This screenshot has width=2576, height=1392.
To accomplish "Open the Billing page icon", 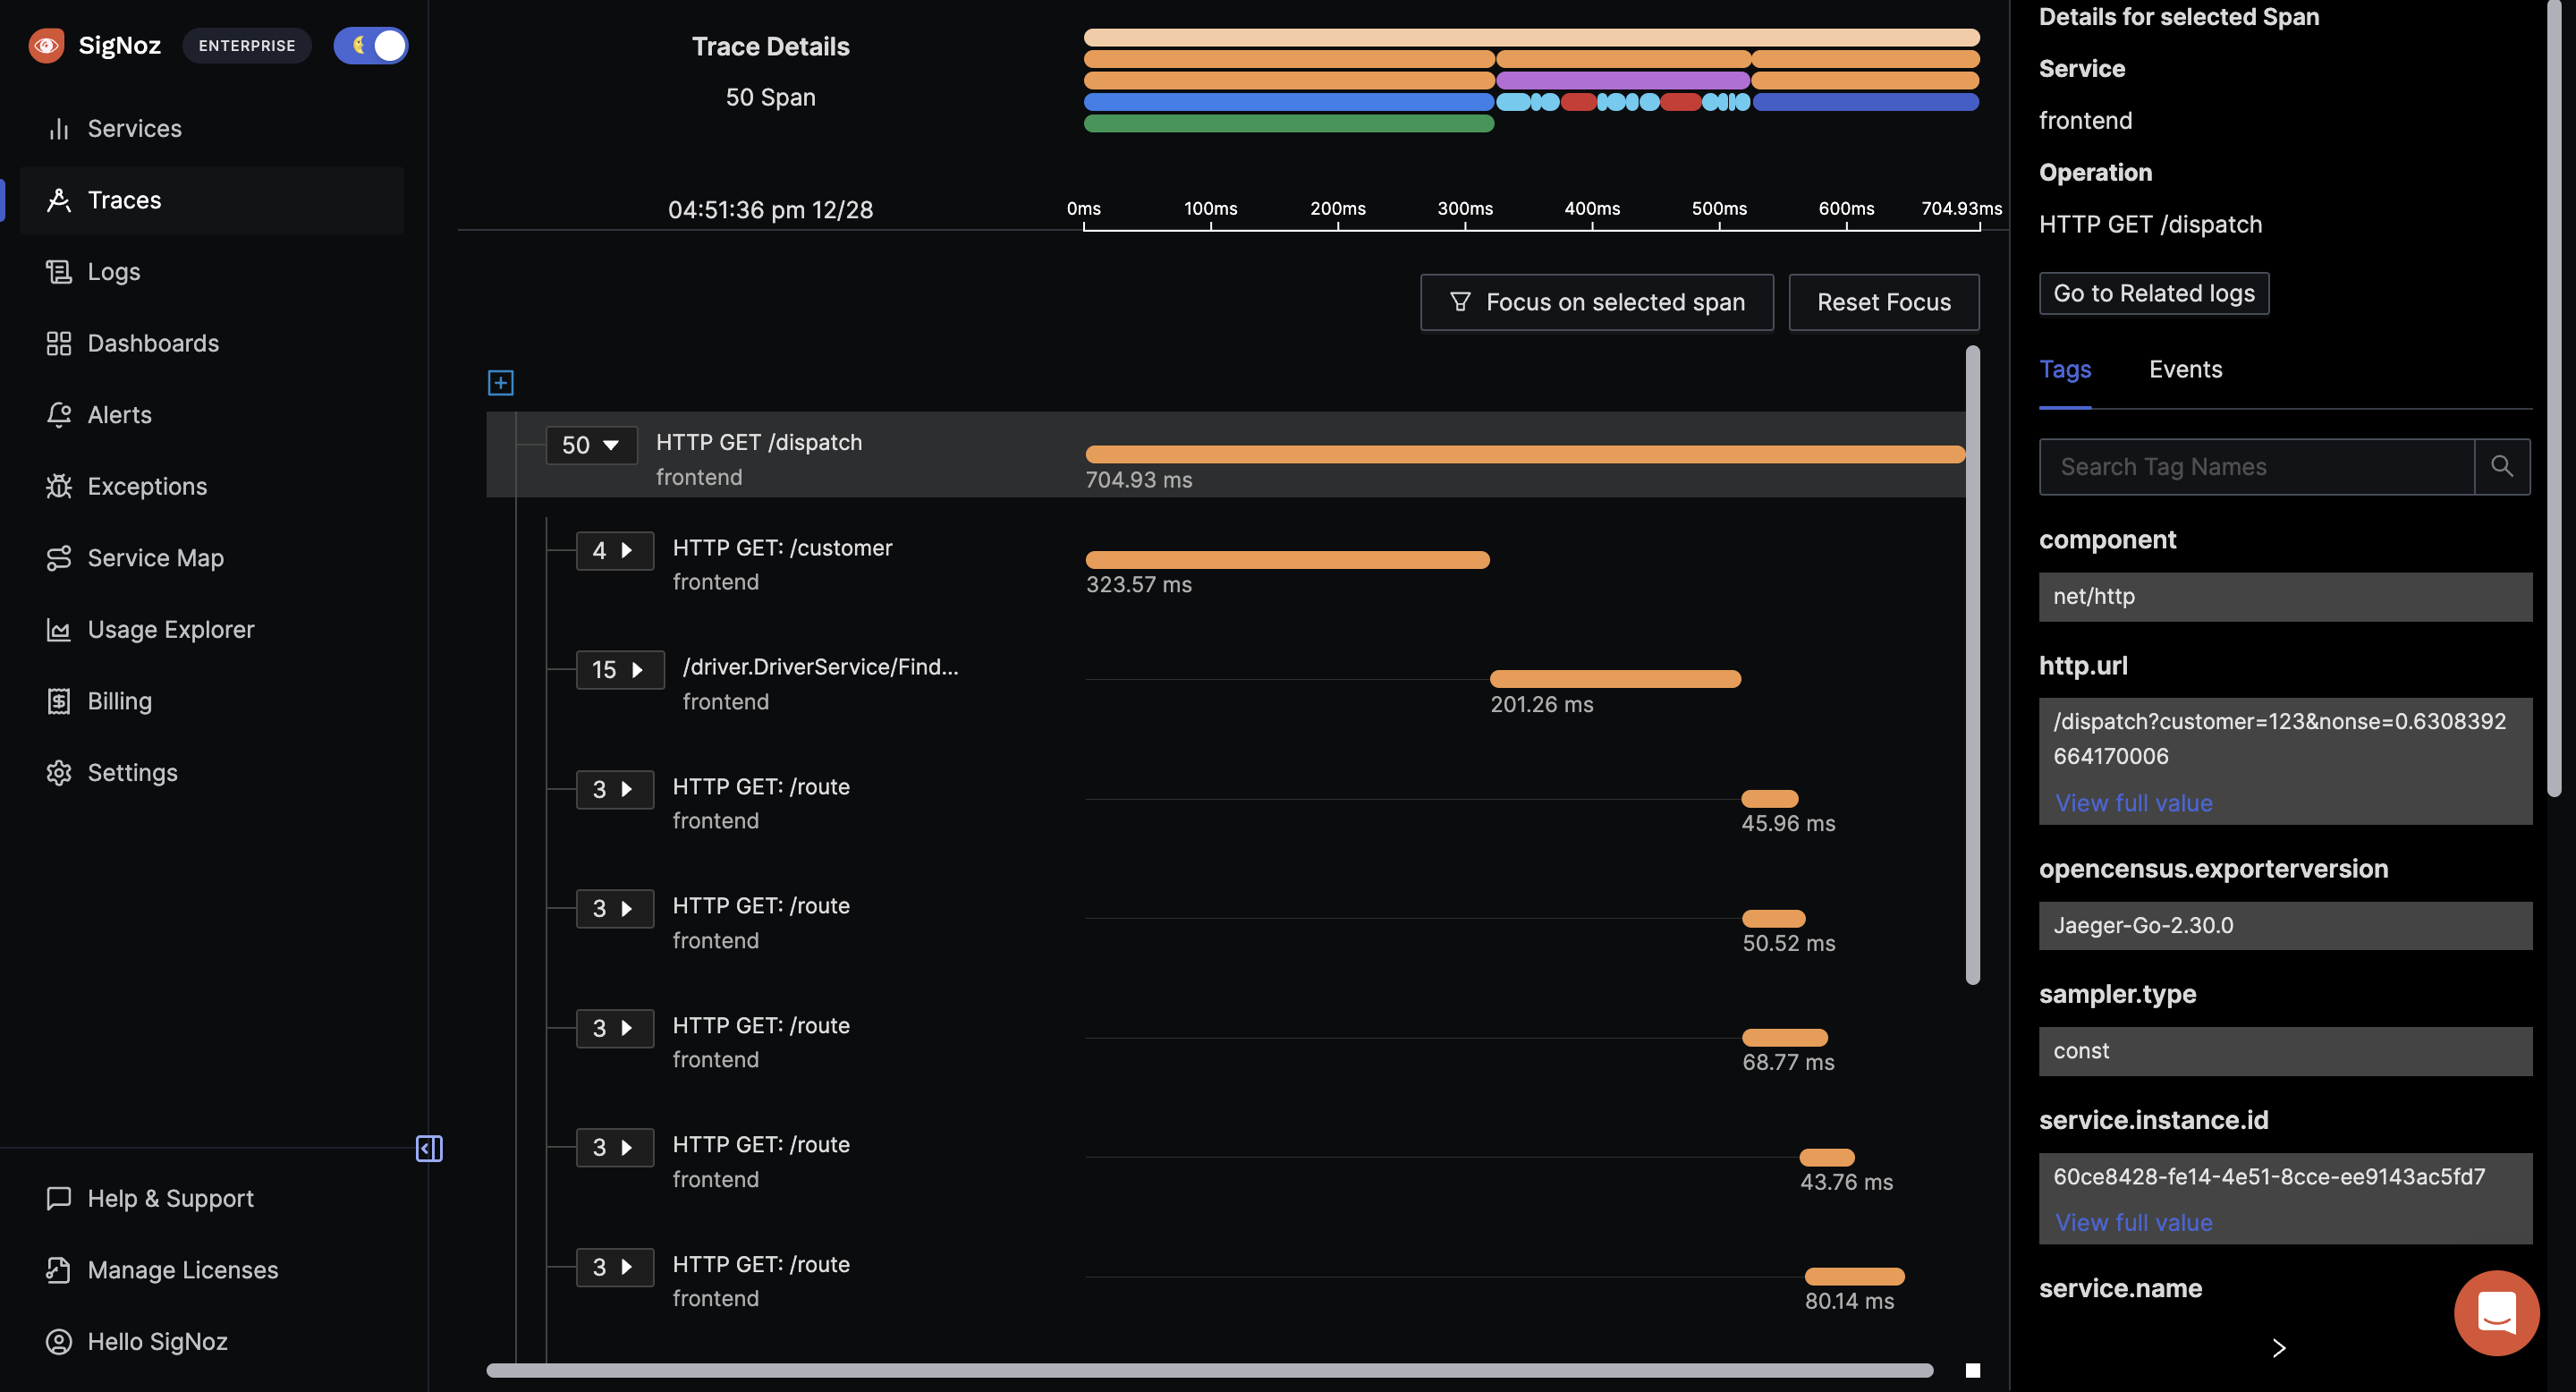I will pyautogui.click(x=59, y=701).
